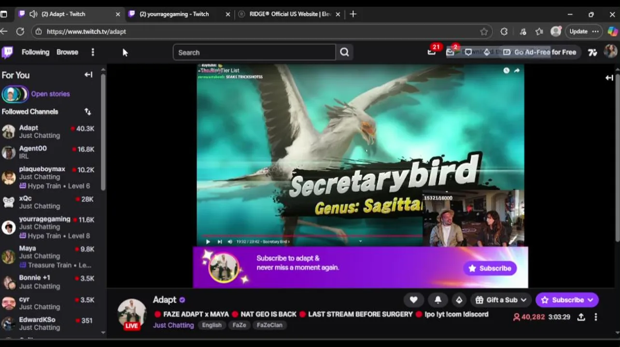The image size is (620, 347).
Task: Click the browser refresh button
Action: 20,31
